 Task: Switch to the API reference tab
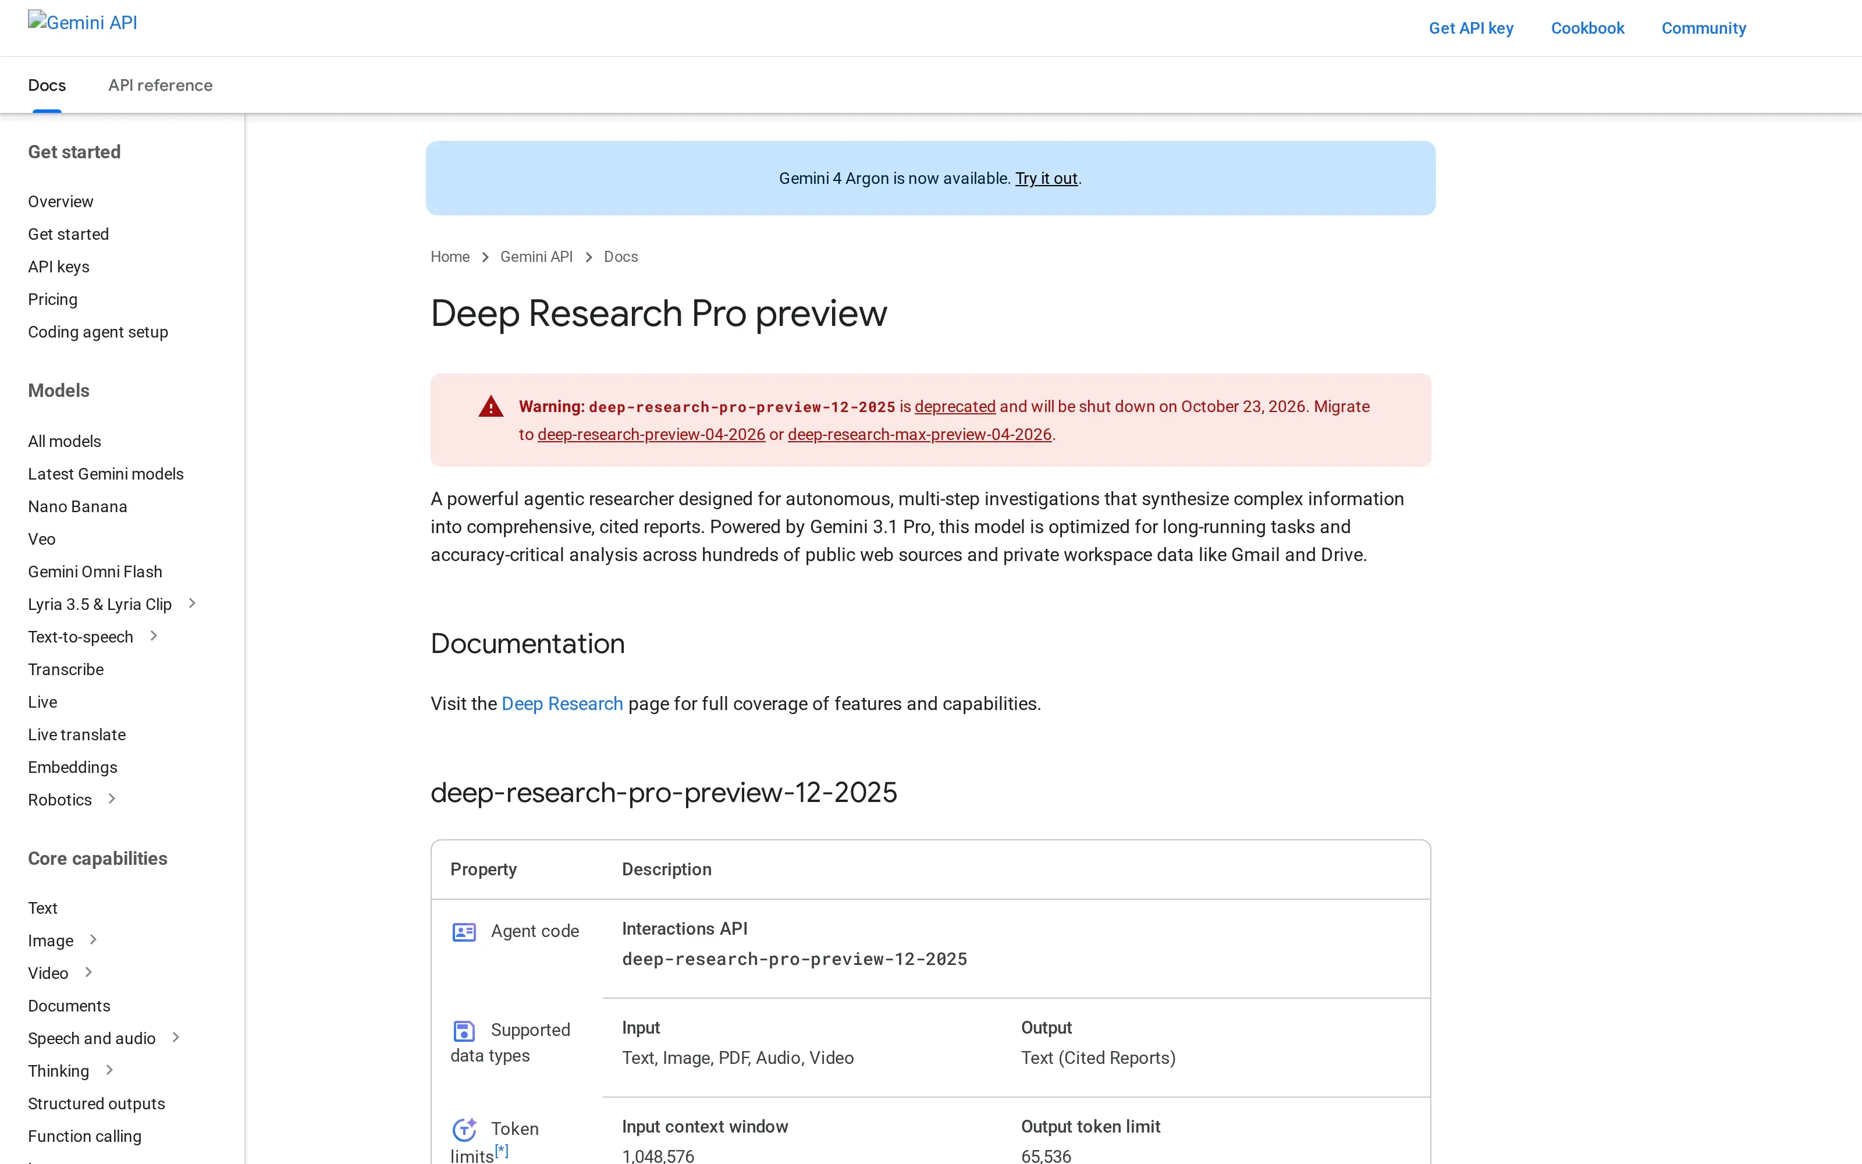pos(160,86)
